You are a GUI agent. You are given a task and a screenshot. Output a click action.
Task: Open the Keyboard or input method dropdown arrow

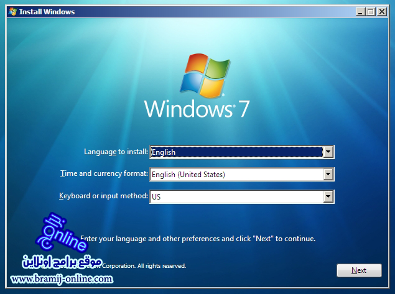tap(328, 196)
